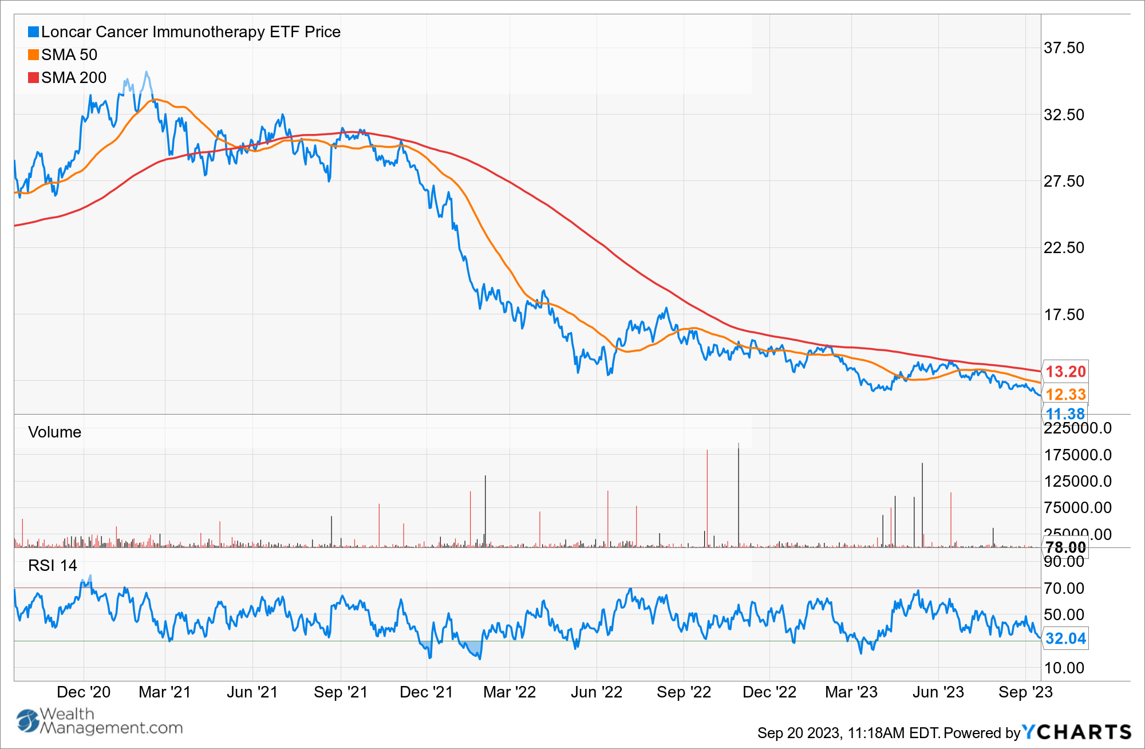This screenshot has height=749, width=1145.
Task: Click the Loncar Cancer Immunotherapy ETF Price label
Action: pos(191,32)
